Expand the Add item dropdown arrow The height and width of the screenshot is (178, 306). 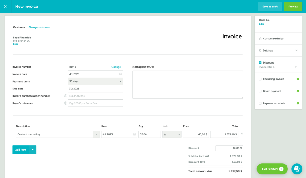click(33, 149)
